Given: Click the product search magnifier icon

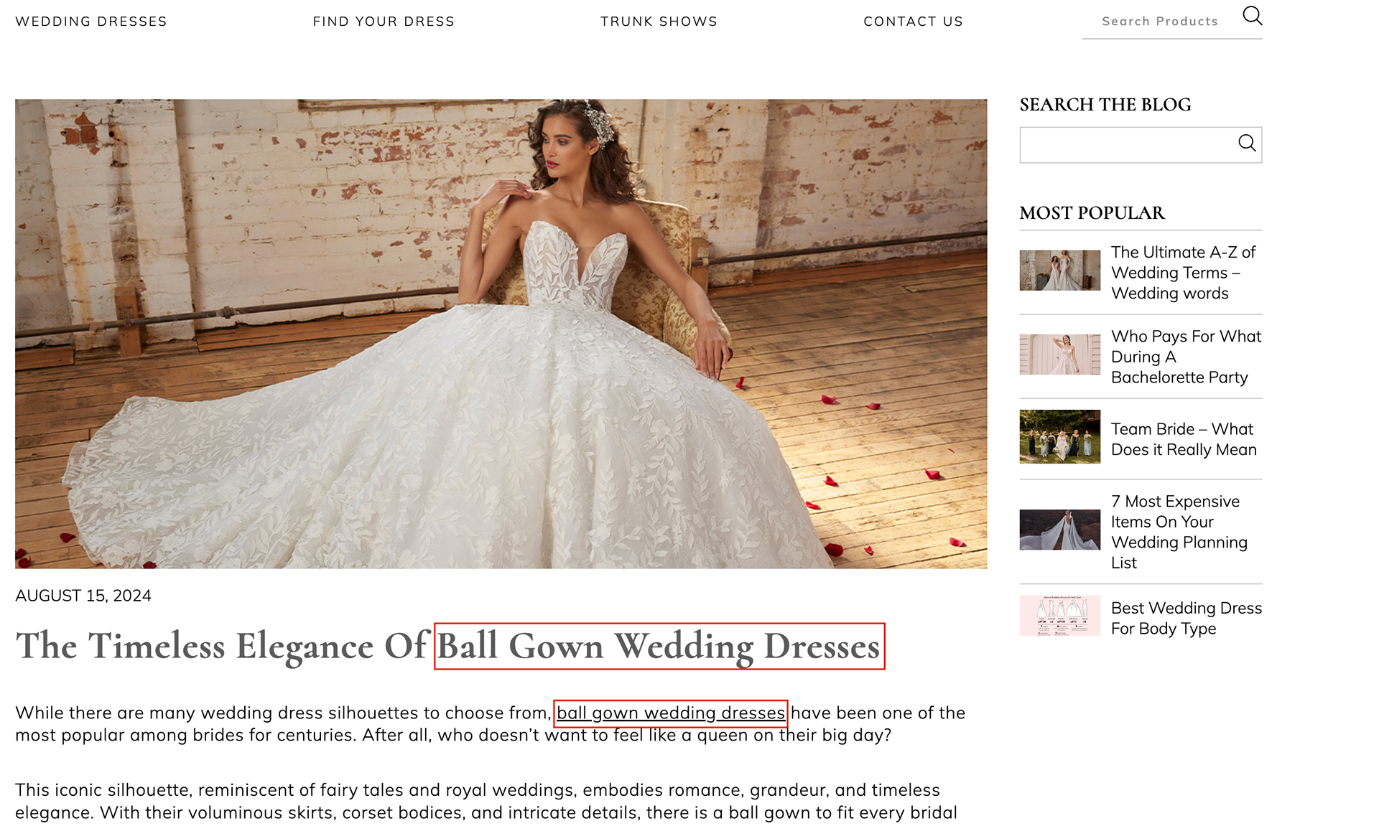Looking at the screenshot, I should [x=1252, y=16].
